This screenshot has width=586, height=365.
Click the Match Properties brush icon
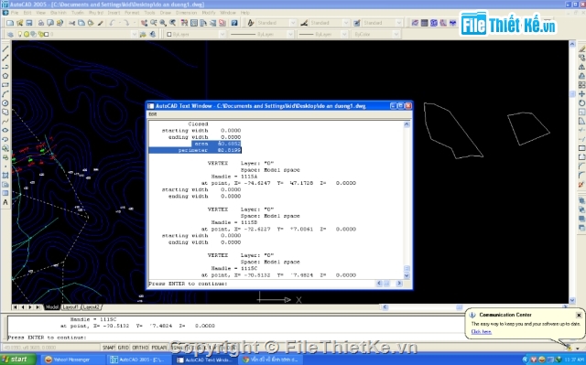[x=100, y=23]
